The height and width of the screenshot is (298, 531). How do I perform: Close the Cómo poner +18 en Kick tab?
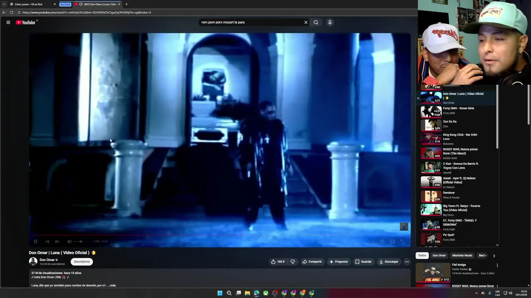54,4
